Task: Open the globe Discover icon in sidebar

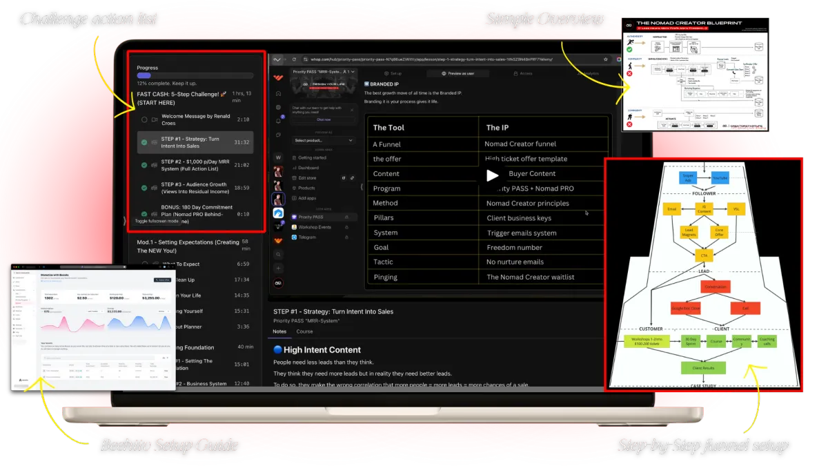Action: [278, 107]
